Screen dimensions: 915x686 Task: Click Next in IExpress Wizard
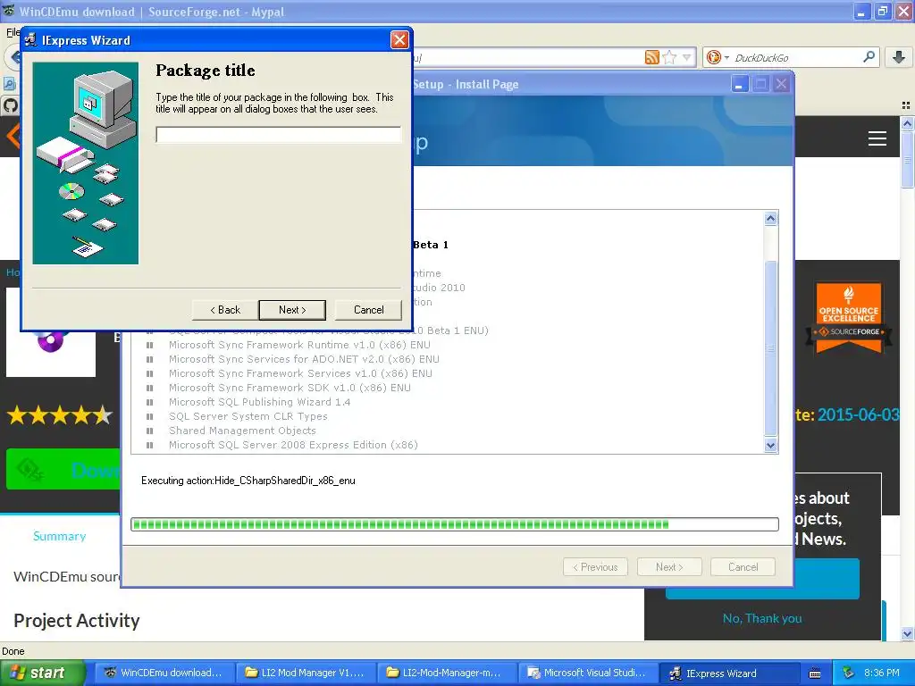coord(292,310)
